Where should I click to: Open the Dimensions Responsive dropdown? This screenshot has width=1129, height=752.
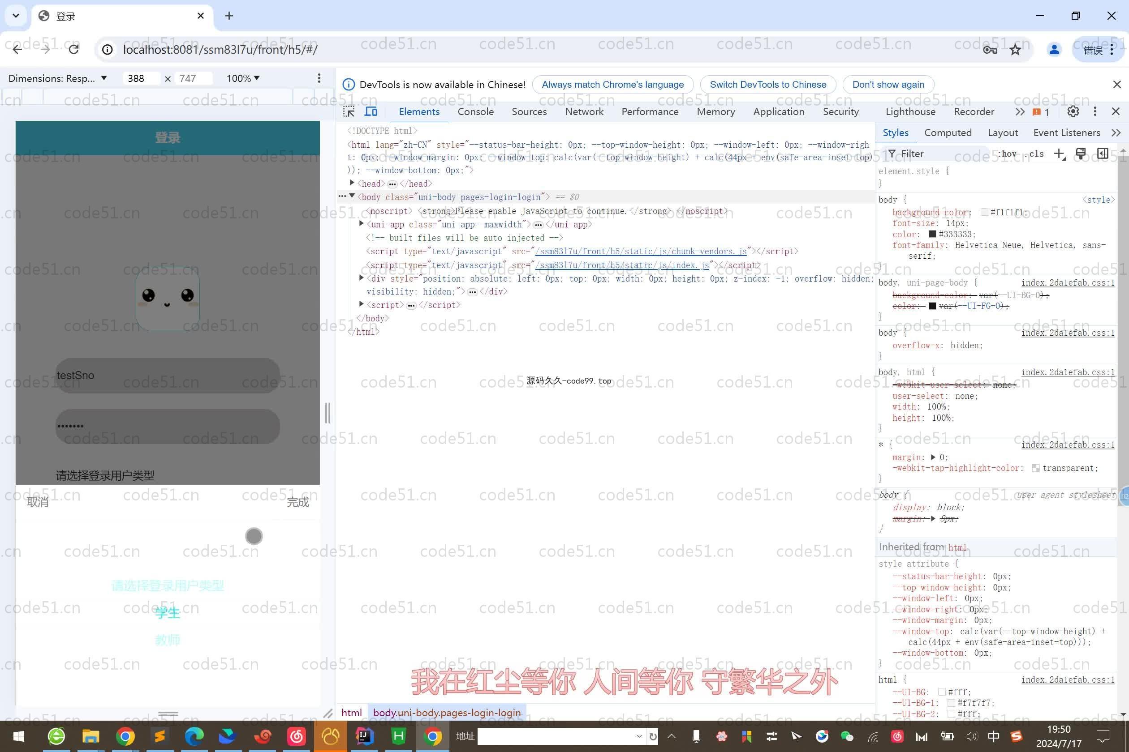tap(58, 78)
